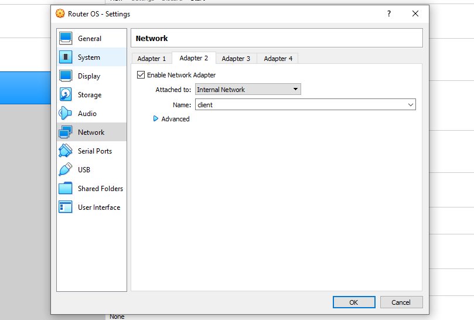Open the Name combo box arrow
The height and width of the screenshot is (320, 474).
click(x=411, y=105)
